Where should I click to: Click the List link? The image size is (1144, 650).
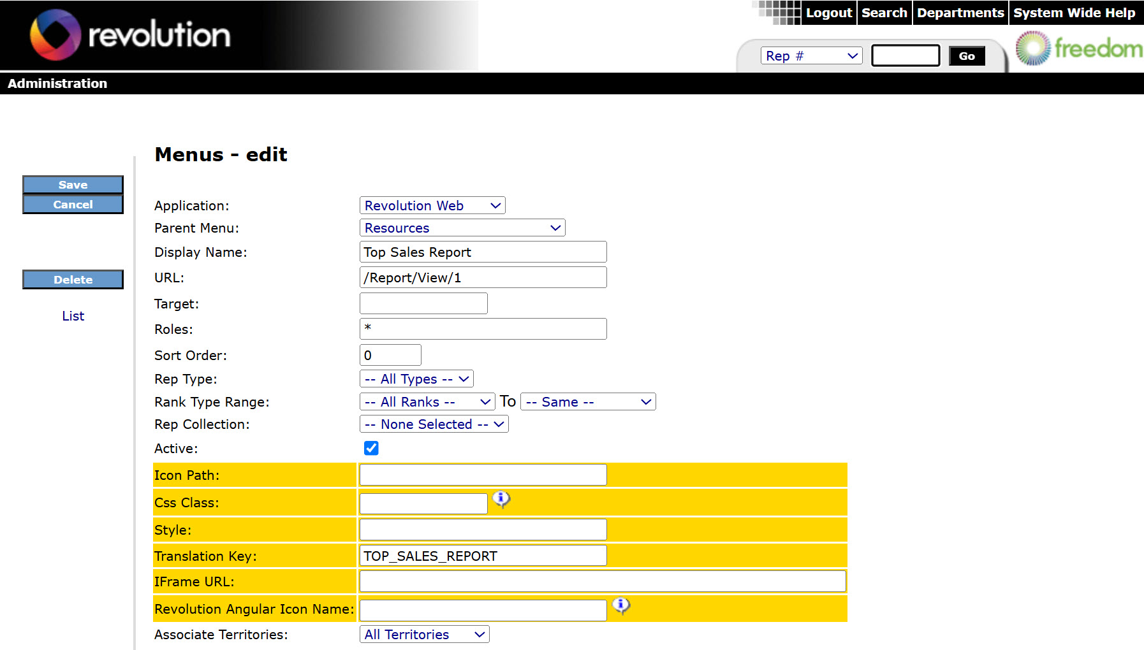73,315
